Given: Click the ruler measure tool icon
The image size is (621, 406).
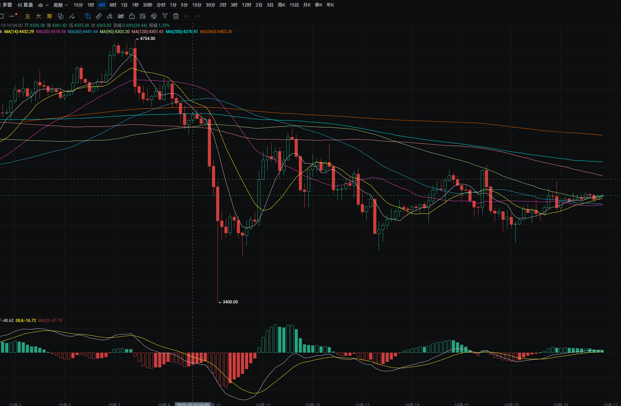Looking at the screenshot, I should click(x=99, y=16).
